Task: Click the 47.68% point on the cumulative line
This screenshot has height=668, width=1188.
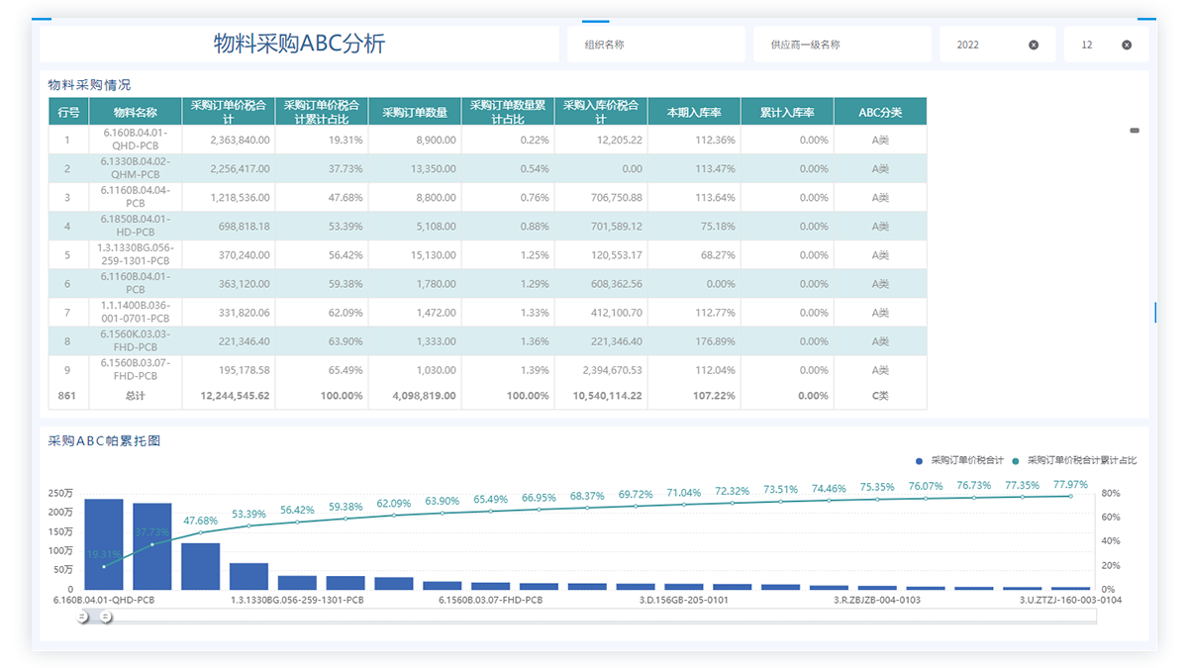Action: click(x=200, y=532)
